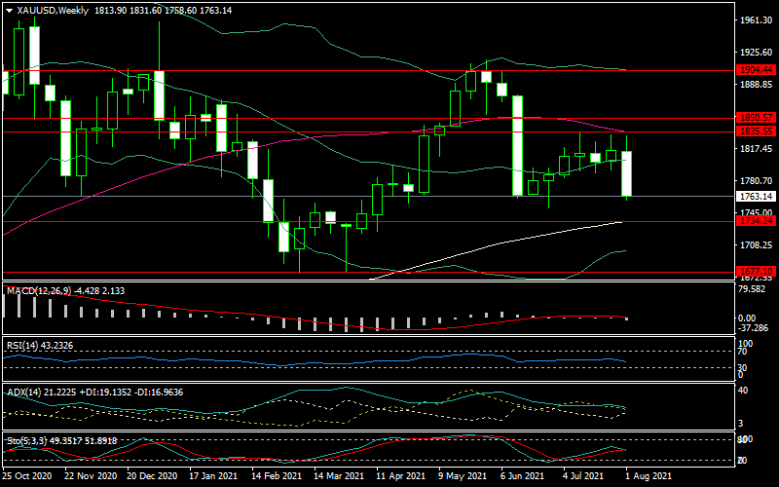Click the 1708.25 price scale label
The height and width of the screenshot is (487, 779).
point(757,245)
